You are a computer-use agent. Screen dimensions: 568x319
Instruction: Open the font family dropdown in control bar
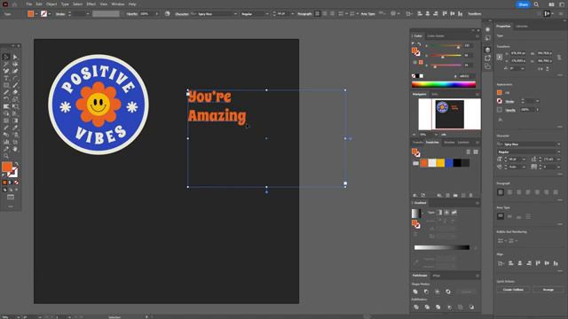(235, 14)
